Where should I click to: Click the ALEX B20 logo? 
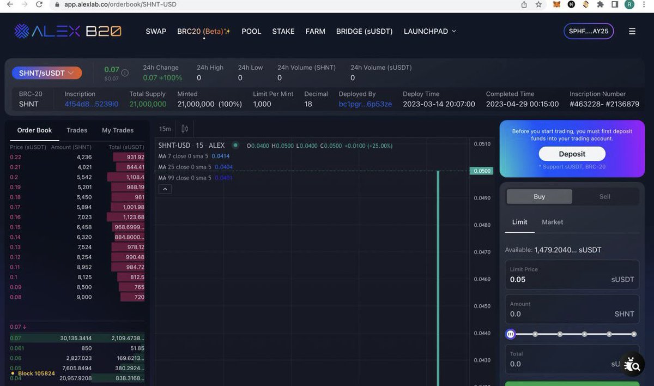pyautogui.click(x=68, y=31)
